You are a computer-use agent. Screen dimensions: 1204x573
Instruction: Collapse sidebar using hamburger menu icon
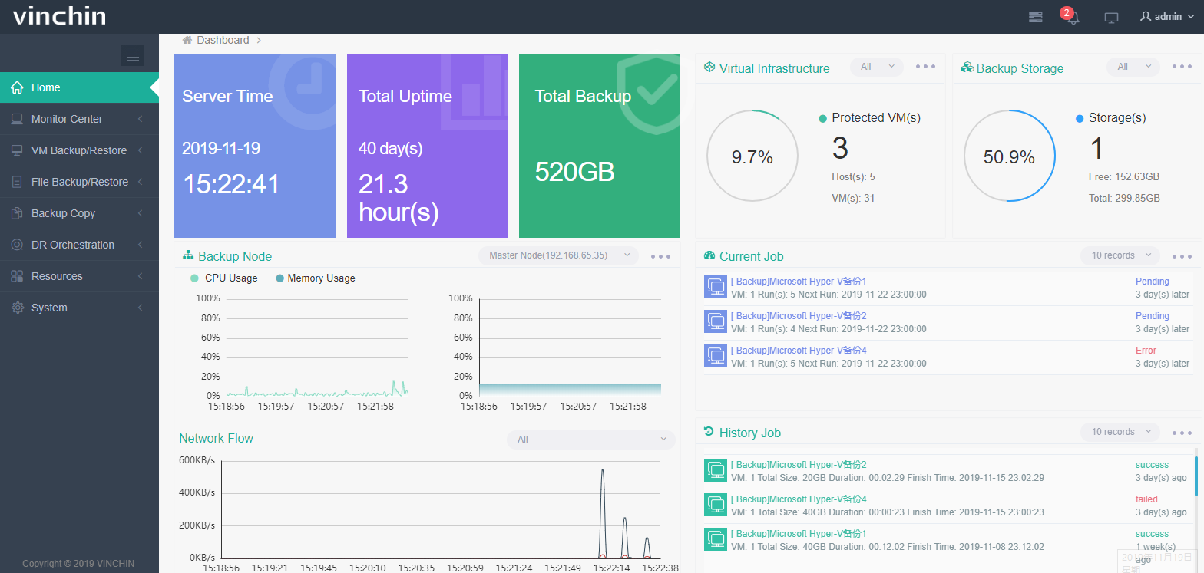pos(133,55)
